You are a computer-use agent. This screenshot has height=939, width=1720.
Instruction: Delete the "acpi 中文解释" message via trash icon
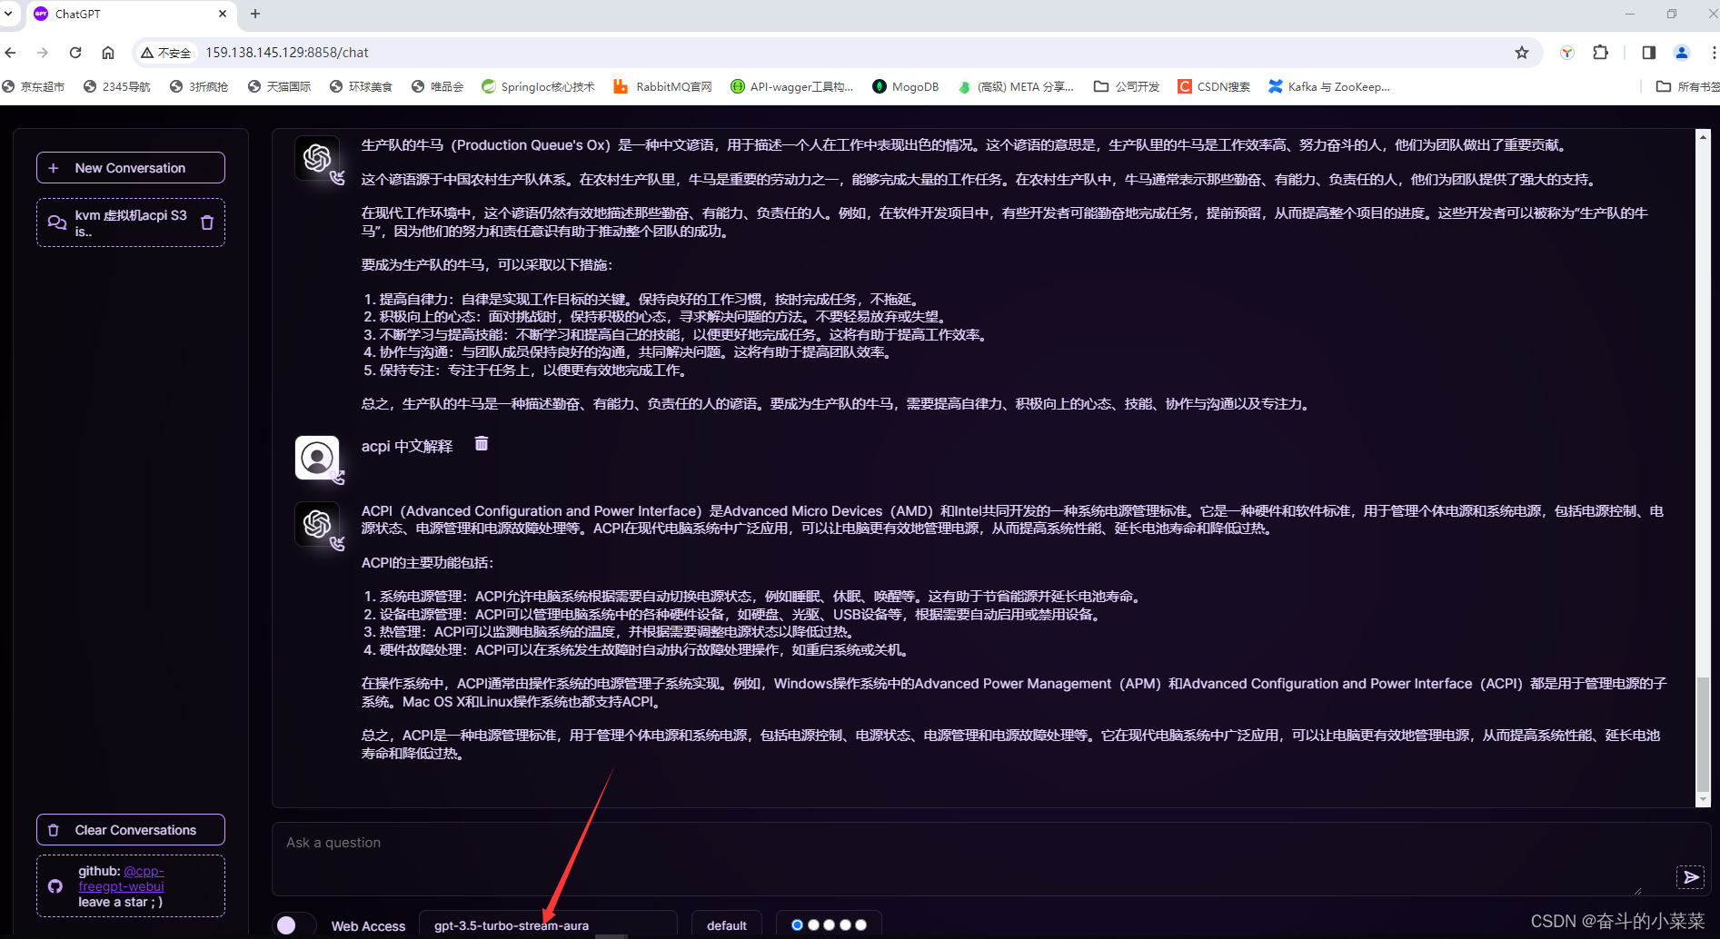[x=482, y=444]
